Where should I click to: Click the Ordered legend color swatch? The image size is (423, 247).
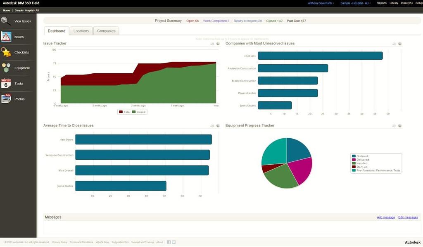(354, 156)
